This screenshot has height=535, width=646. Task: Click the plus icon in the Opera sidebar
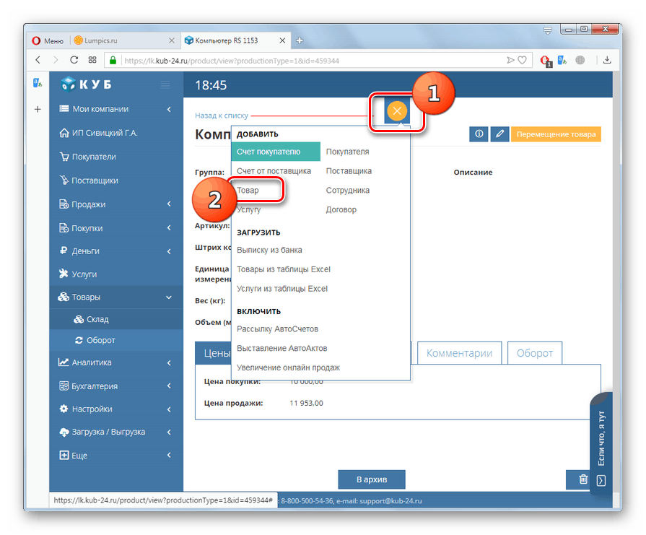coord(38,109)
